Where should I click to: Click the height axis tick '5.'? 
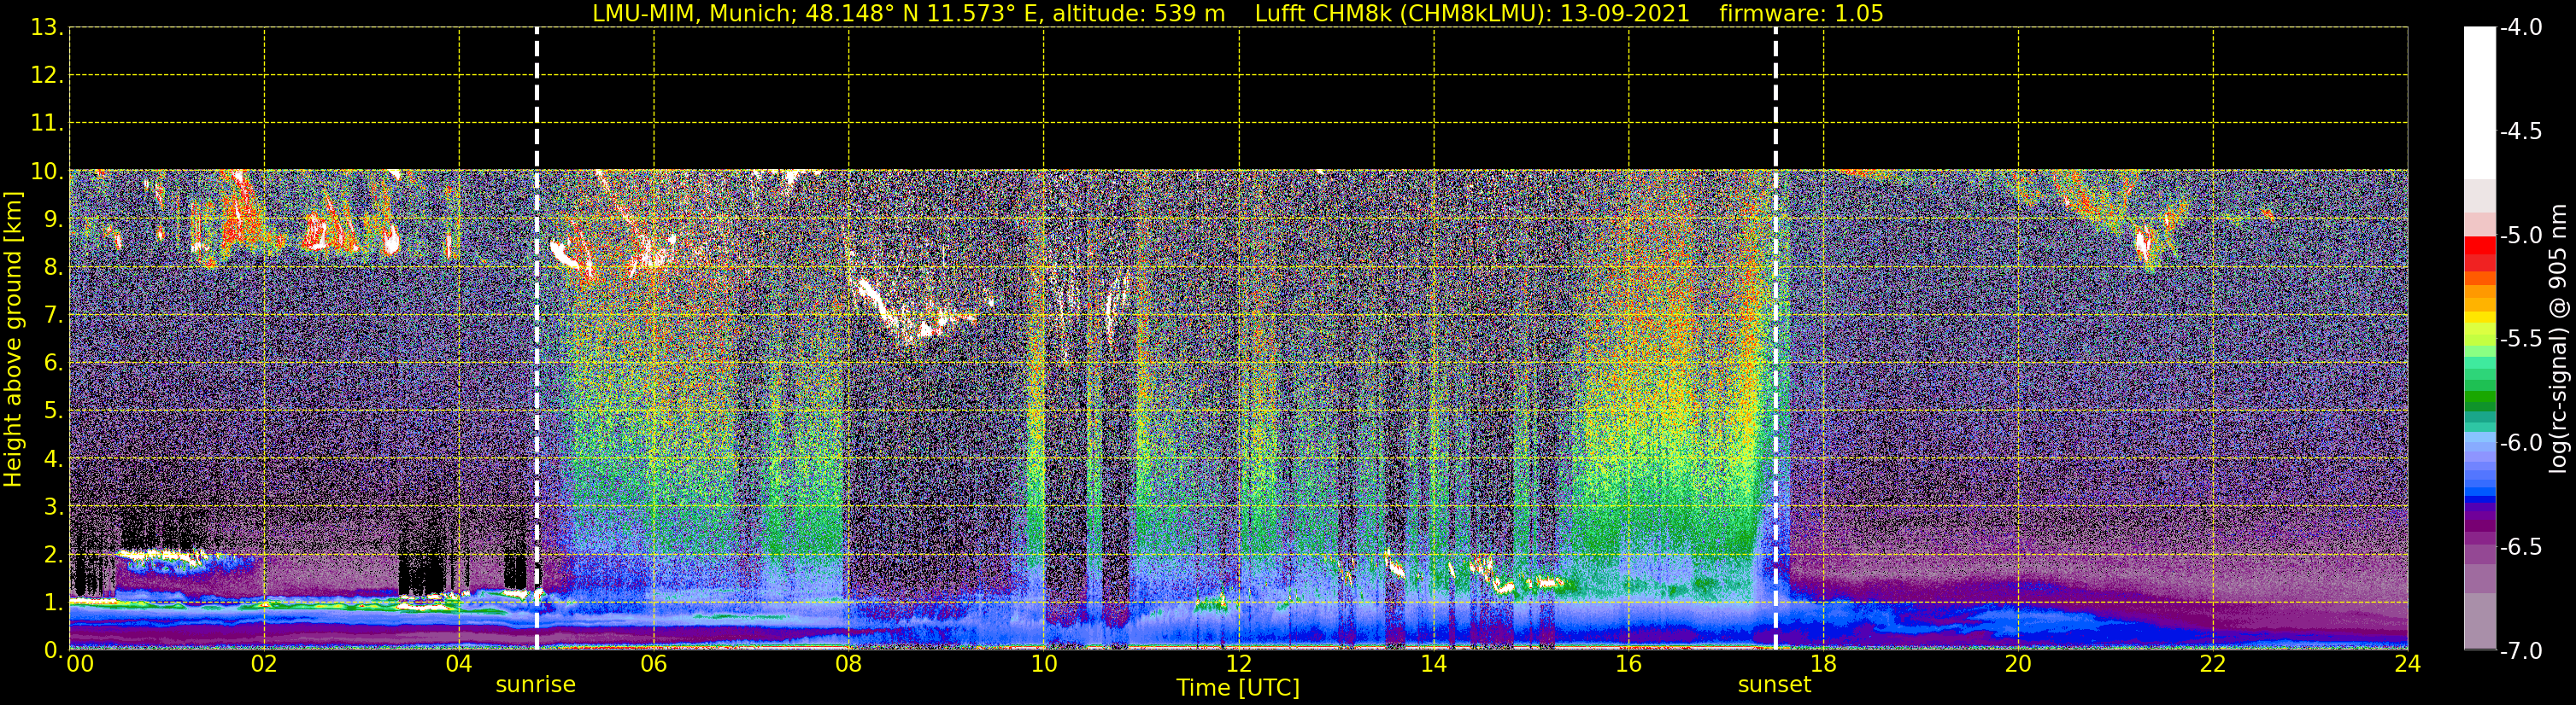point(53,411)
